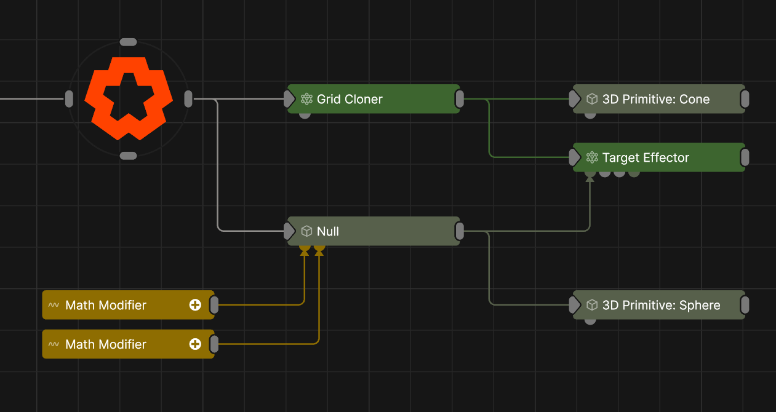
Task: Click the Grid Cloner output port
Action: pos(459,99)
